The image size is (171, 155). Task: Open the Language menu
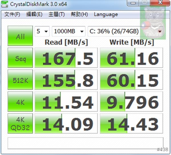[x=106, y=14]
